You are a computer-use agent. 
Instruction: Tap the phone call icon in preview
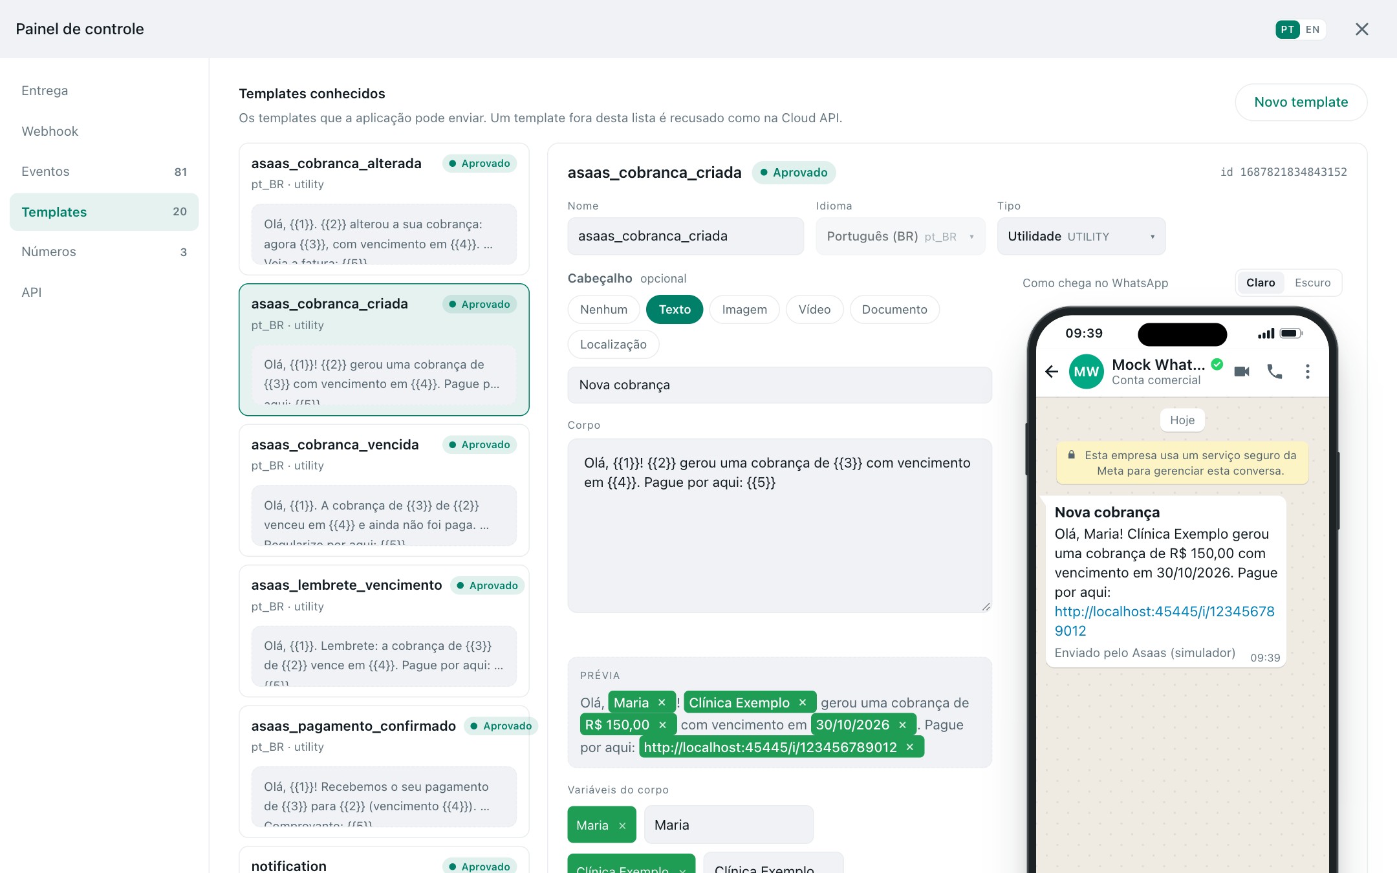(x=1275, y=371)
